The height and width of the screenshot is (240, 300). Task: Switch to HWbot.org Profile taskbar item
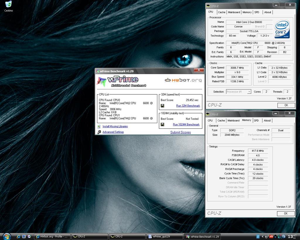tap(52, 236)
